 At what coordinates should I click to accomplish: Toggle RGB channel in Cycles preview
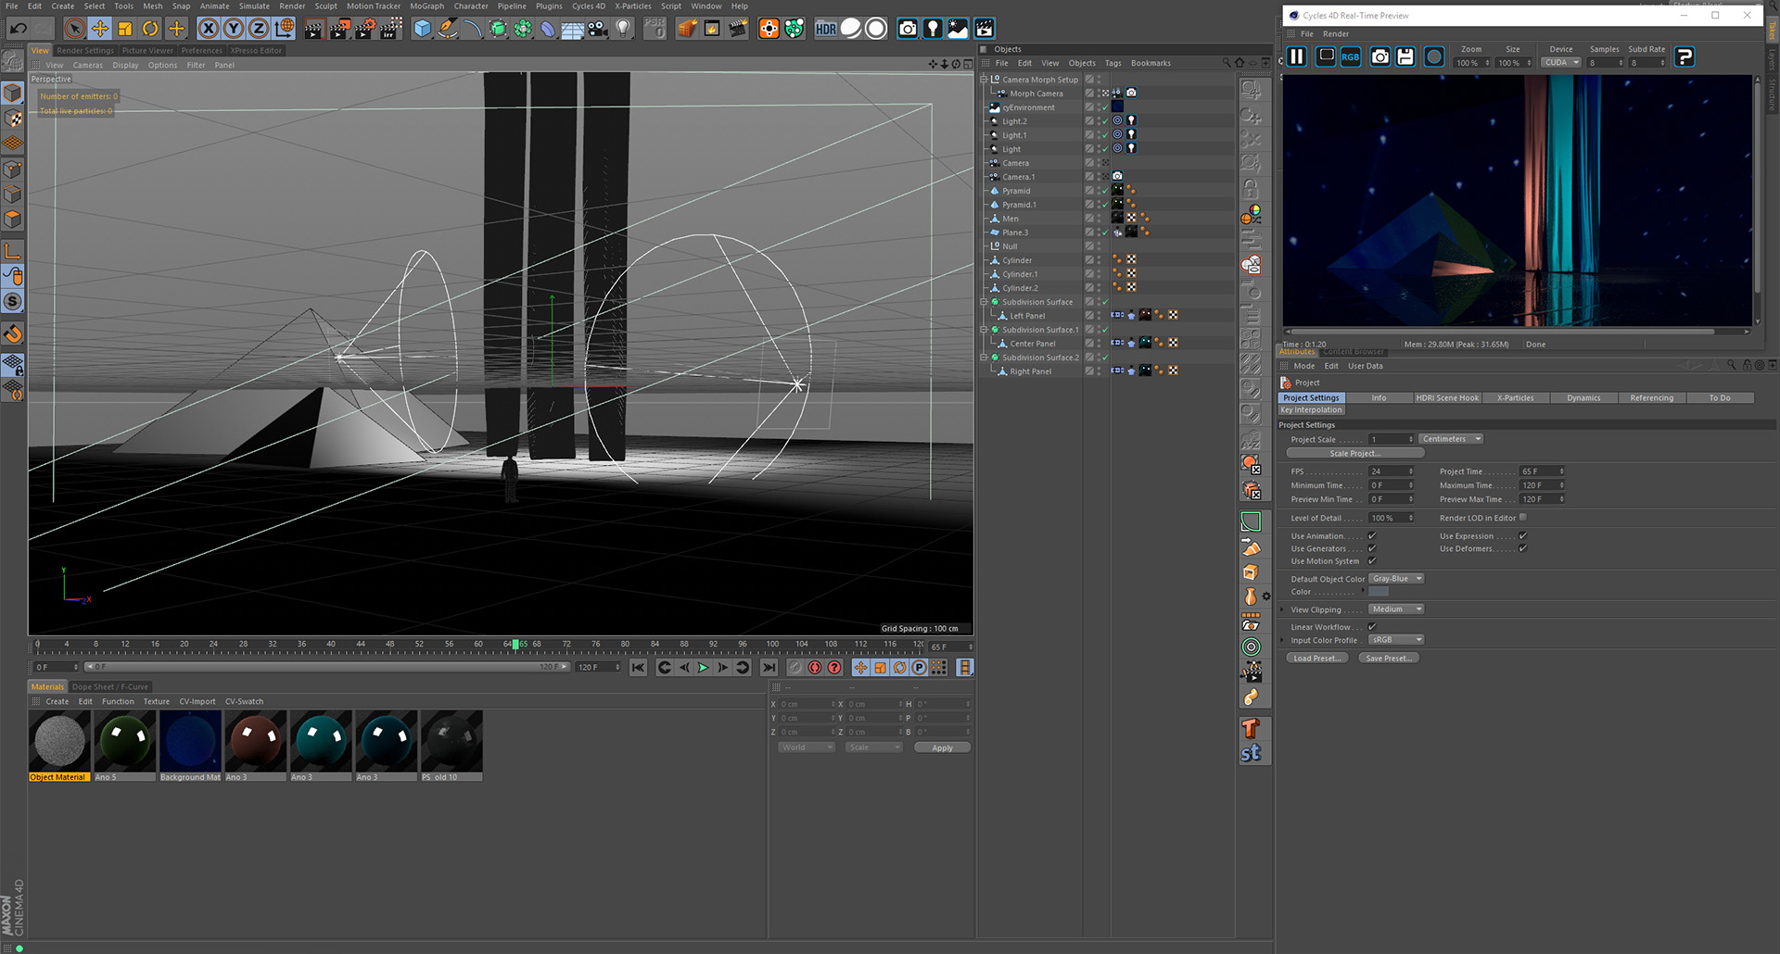[1350, 57]
